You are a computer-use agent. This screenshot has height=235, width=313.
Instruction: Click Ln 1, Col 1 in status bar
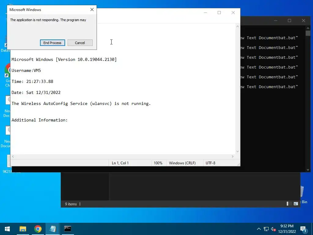(x=120, y=163)
